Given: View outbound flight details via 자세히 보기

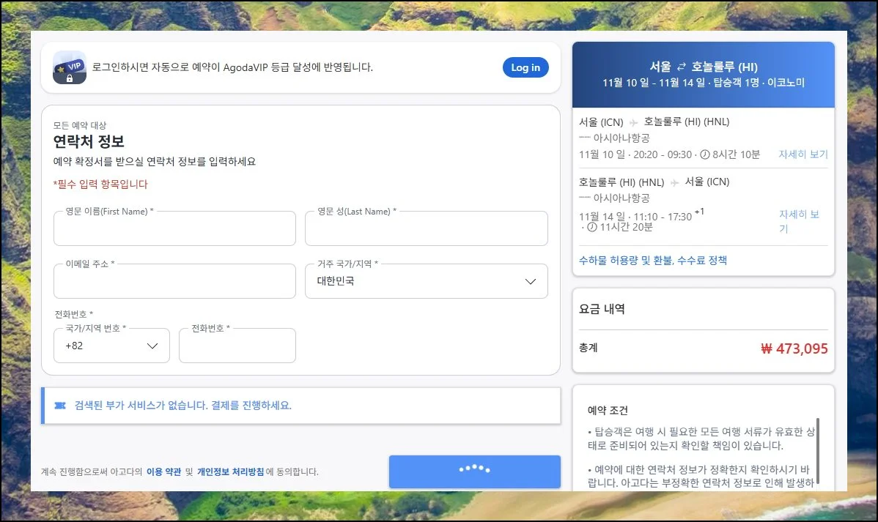Looking at the screenshot, I should click(x=803, y=154).
